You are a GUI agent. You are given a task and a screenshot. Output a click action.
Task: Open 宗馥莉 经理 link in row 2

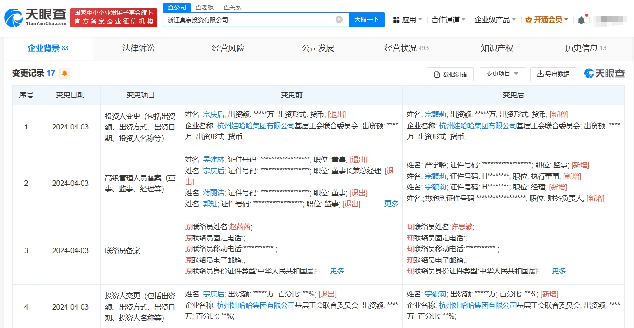coord(435,187)
